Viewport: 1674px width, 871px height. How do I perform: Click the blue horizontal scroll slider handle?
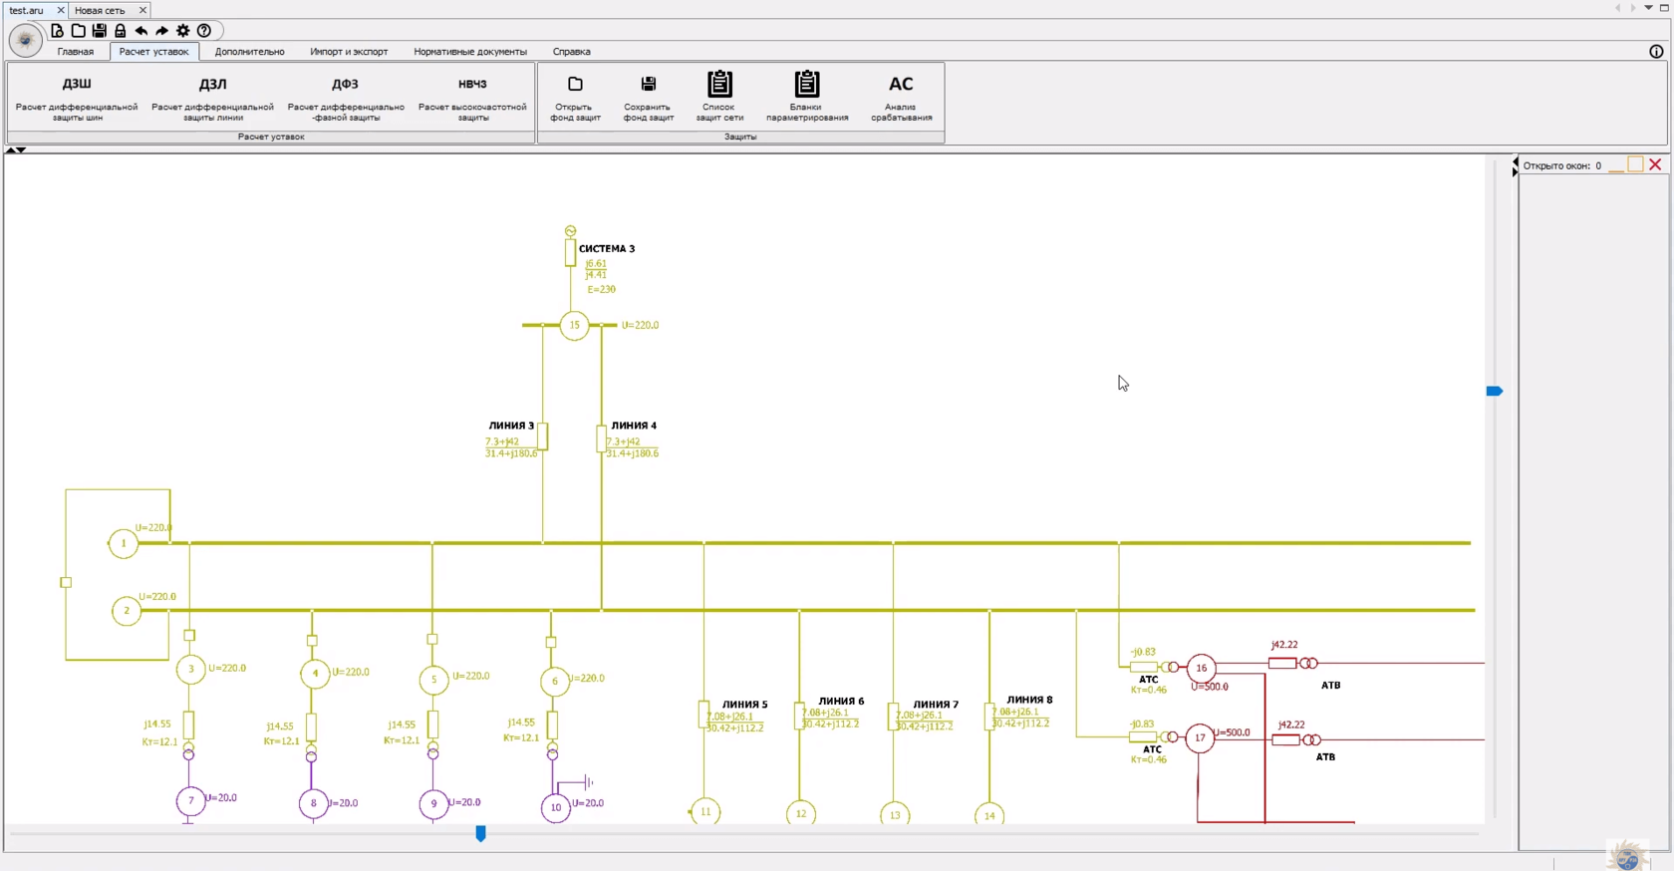tap(481, 833)
